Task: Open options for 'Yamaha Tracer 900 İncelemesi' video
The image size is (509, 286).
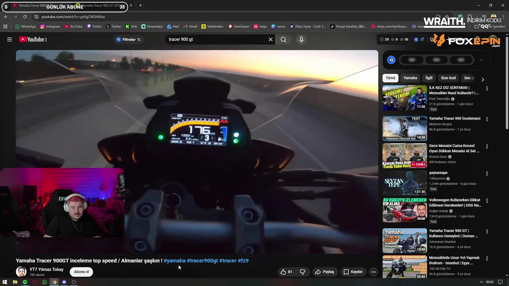Action: pos(487,119)
